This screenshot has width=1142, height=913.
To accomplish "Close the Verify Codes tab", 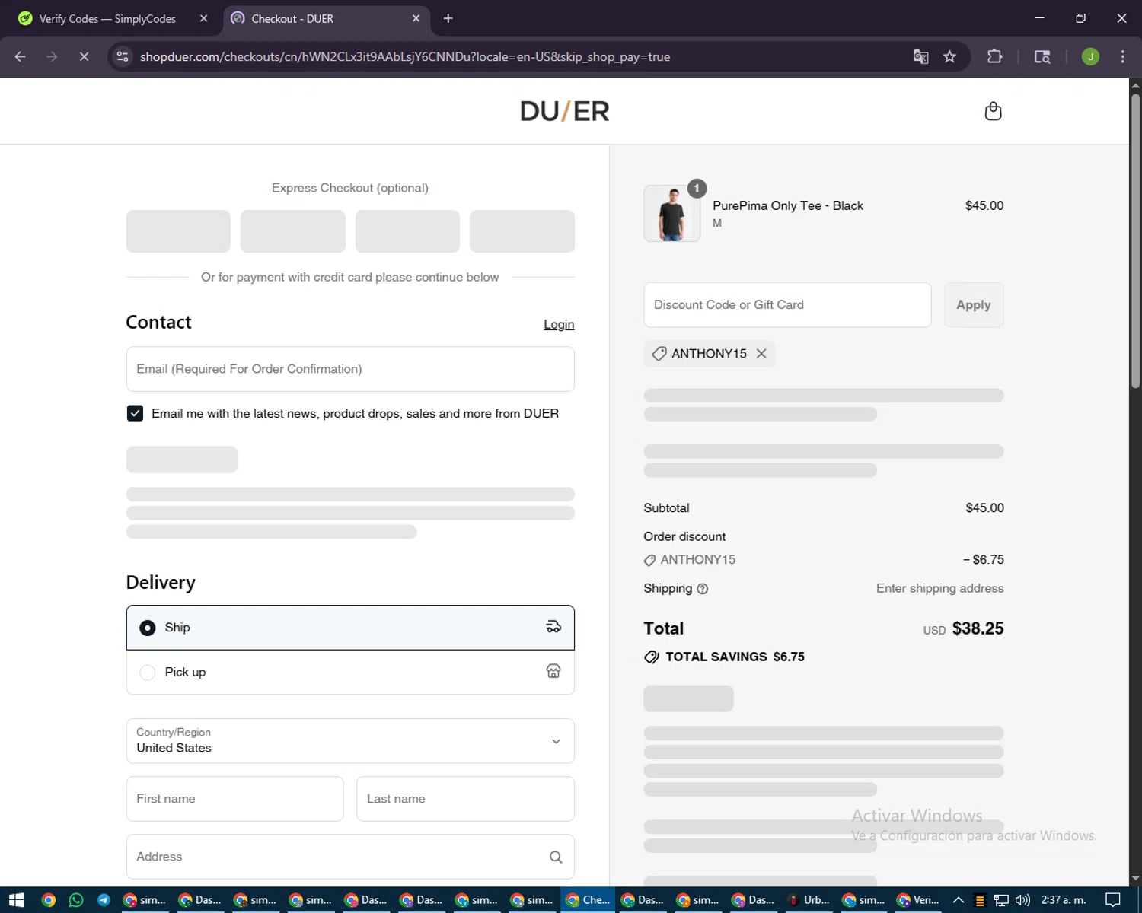I will (x=203, y=18).
